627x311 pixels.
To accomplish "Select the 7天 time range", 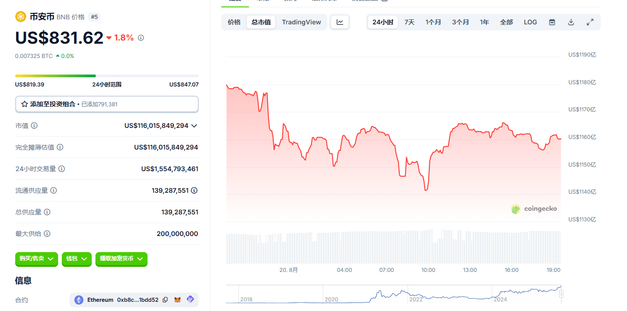I will pyautogui.click(x=409, y=22).
